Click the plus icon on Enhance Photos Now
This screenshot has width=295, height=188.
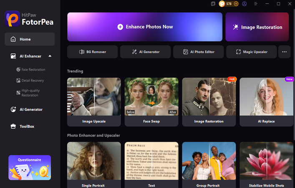point(120,27)
